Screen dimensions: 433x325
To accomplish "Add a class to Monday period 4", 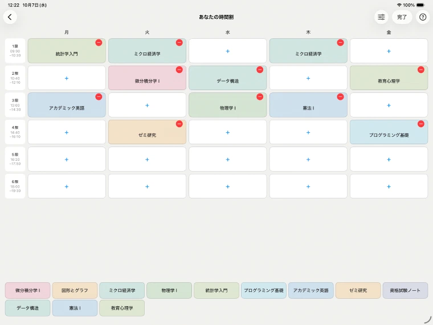I will [x=67, y=132].
